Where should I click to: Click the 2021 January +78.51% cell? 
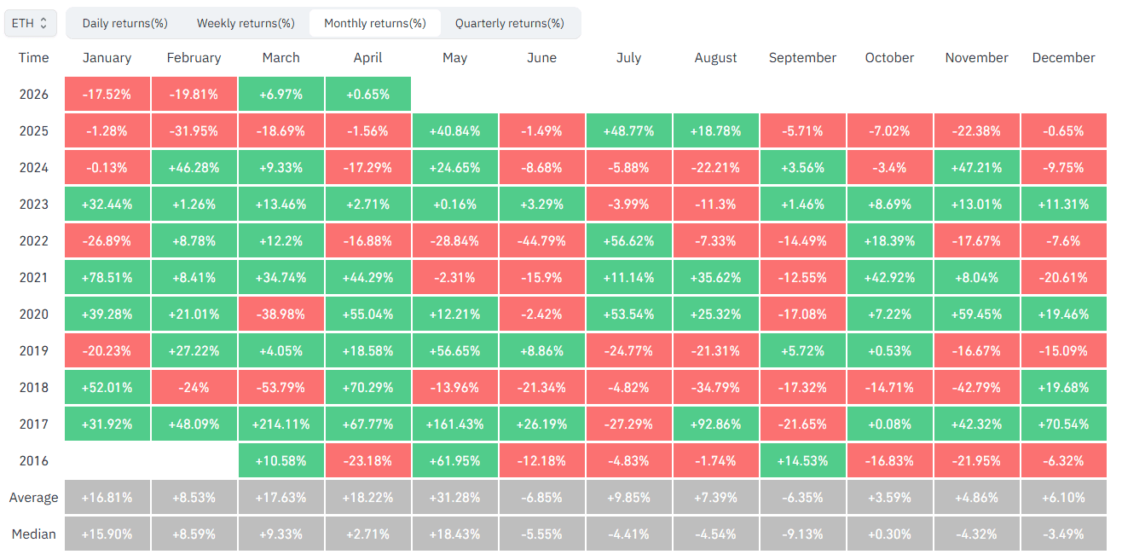(x=107, y=278)
